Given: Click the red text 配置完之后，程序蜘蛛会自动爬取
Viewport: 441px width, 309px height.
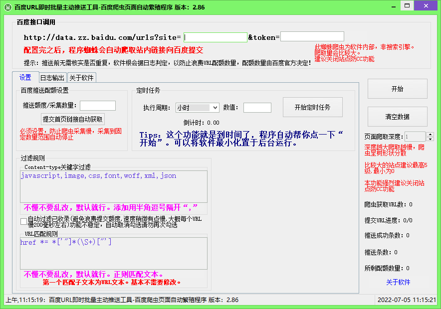Looking at the screenshot, I should 113,50.
